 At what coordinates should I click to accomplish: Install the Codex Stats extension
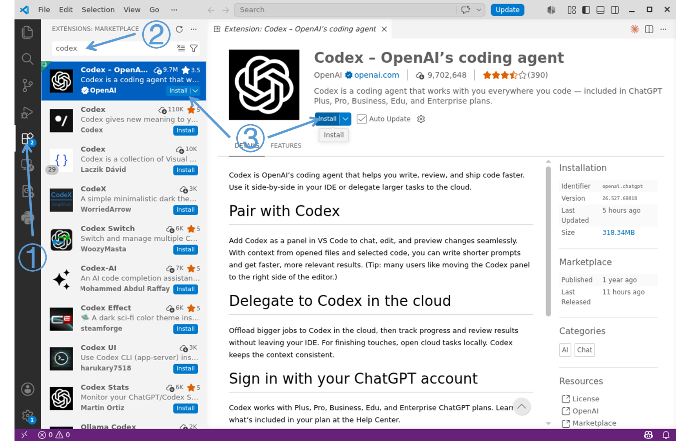pyautogui.click(x=185, y=408)
